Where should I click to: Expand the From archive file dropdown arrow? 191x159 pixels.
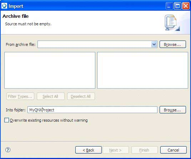pyautogui.click(x=154, y=44)
